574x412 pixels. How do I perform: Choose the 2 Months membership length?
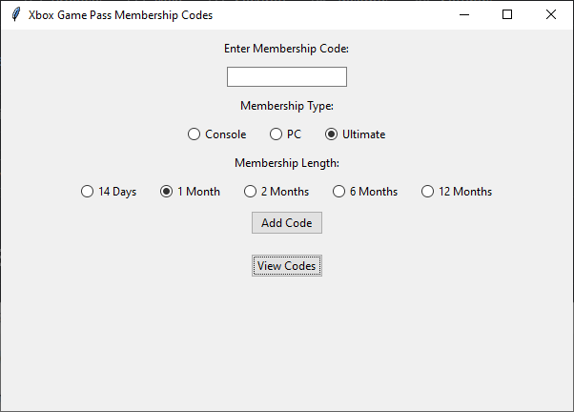[250, 192]
